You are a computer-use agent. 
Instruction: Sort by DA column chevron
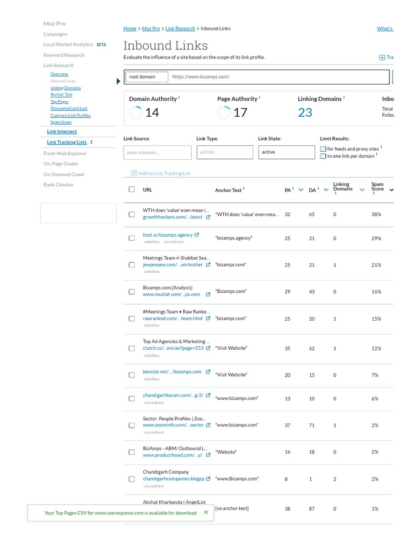326,190
